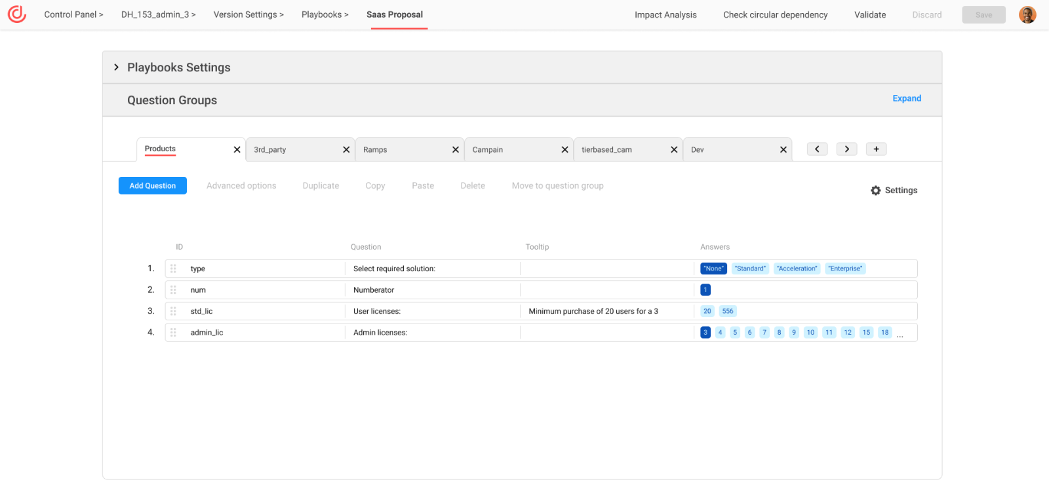Close the 3rd_party tab with its X
Image resolution: width=1049 pixels, height=503 pixels.
click(x=346, y=150)
